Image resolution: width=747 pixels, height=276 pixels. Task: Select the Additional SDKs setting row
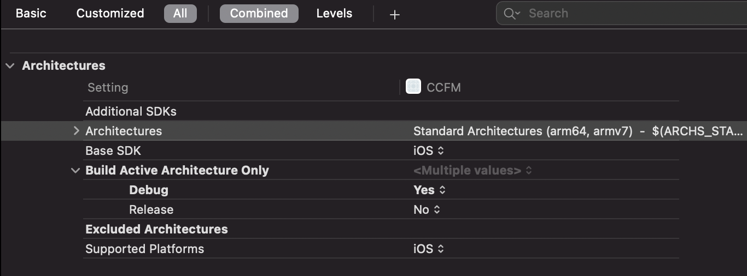click(381, 111)
